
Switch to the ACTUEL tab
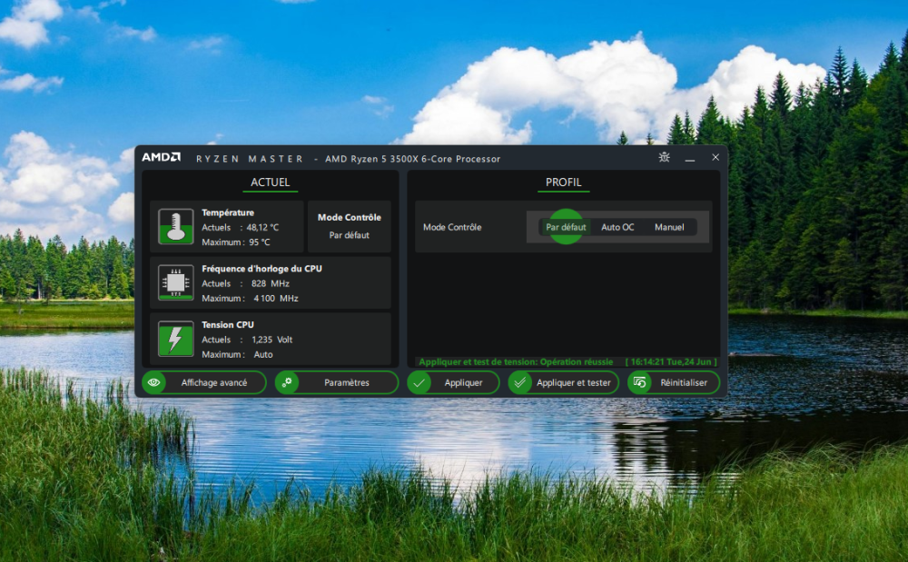pyautogui.click(x=271, y=182)
